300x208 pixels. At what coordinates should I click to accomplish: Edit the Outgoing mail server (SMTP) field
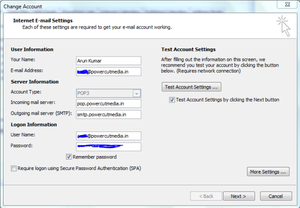tap(108, 114)
